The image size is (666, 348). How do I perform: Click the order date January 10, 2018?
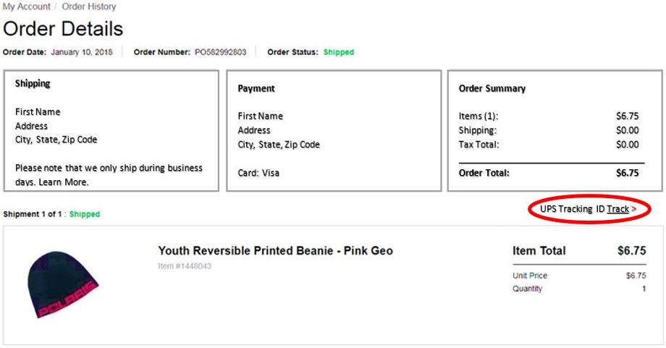(82, 52)
